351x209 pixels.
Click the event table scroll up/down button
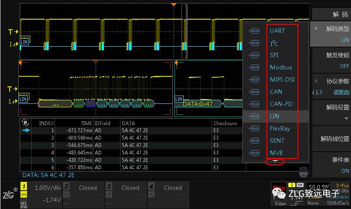[x=303, y=172]
